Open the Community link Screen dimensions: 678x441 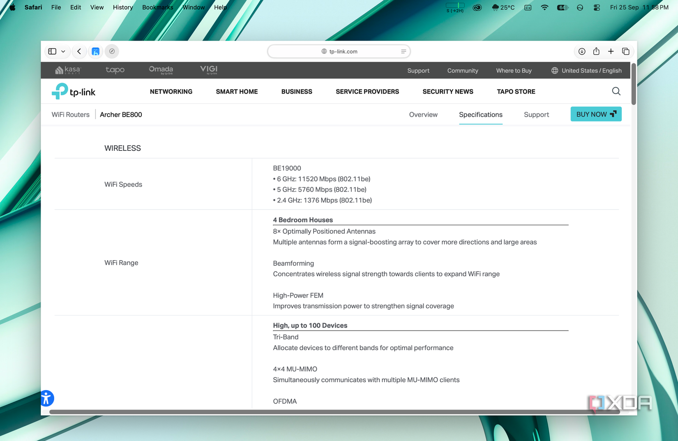463,71
